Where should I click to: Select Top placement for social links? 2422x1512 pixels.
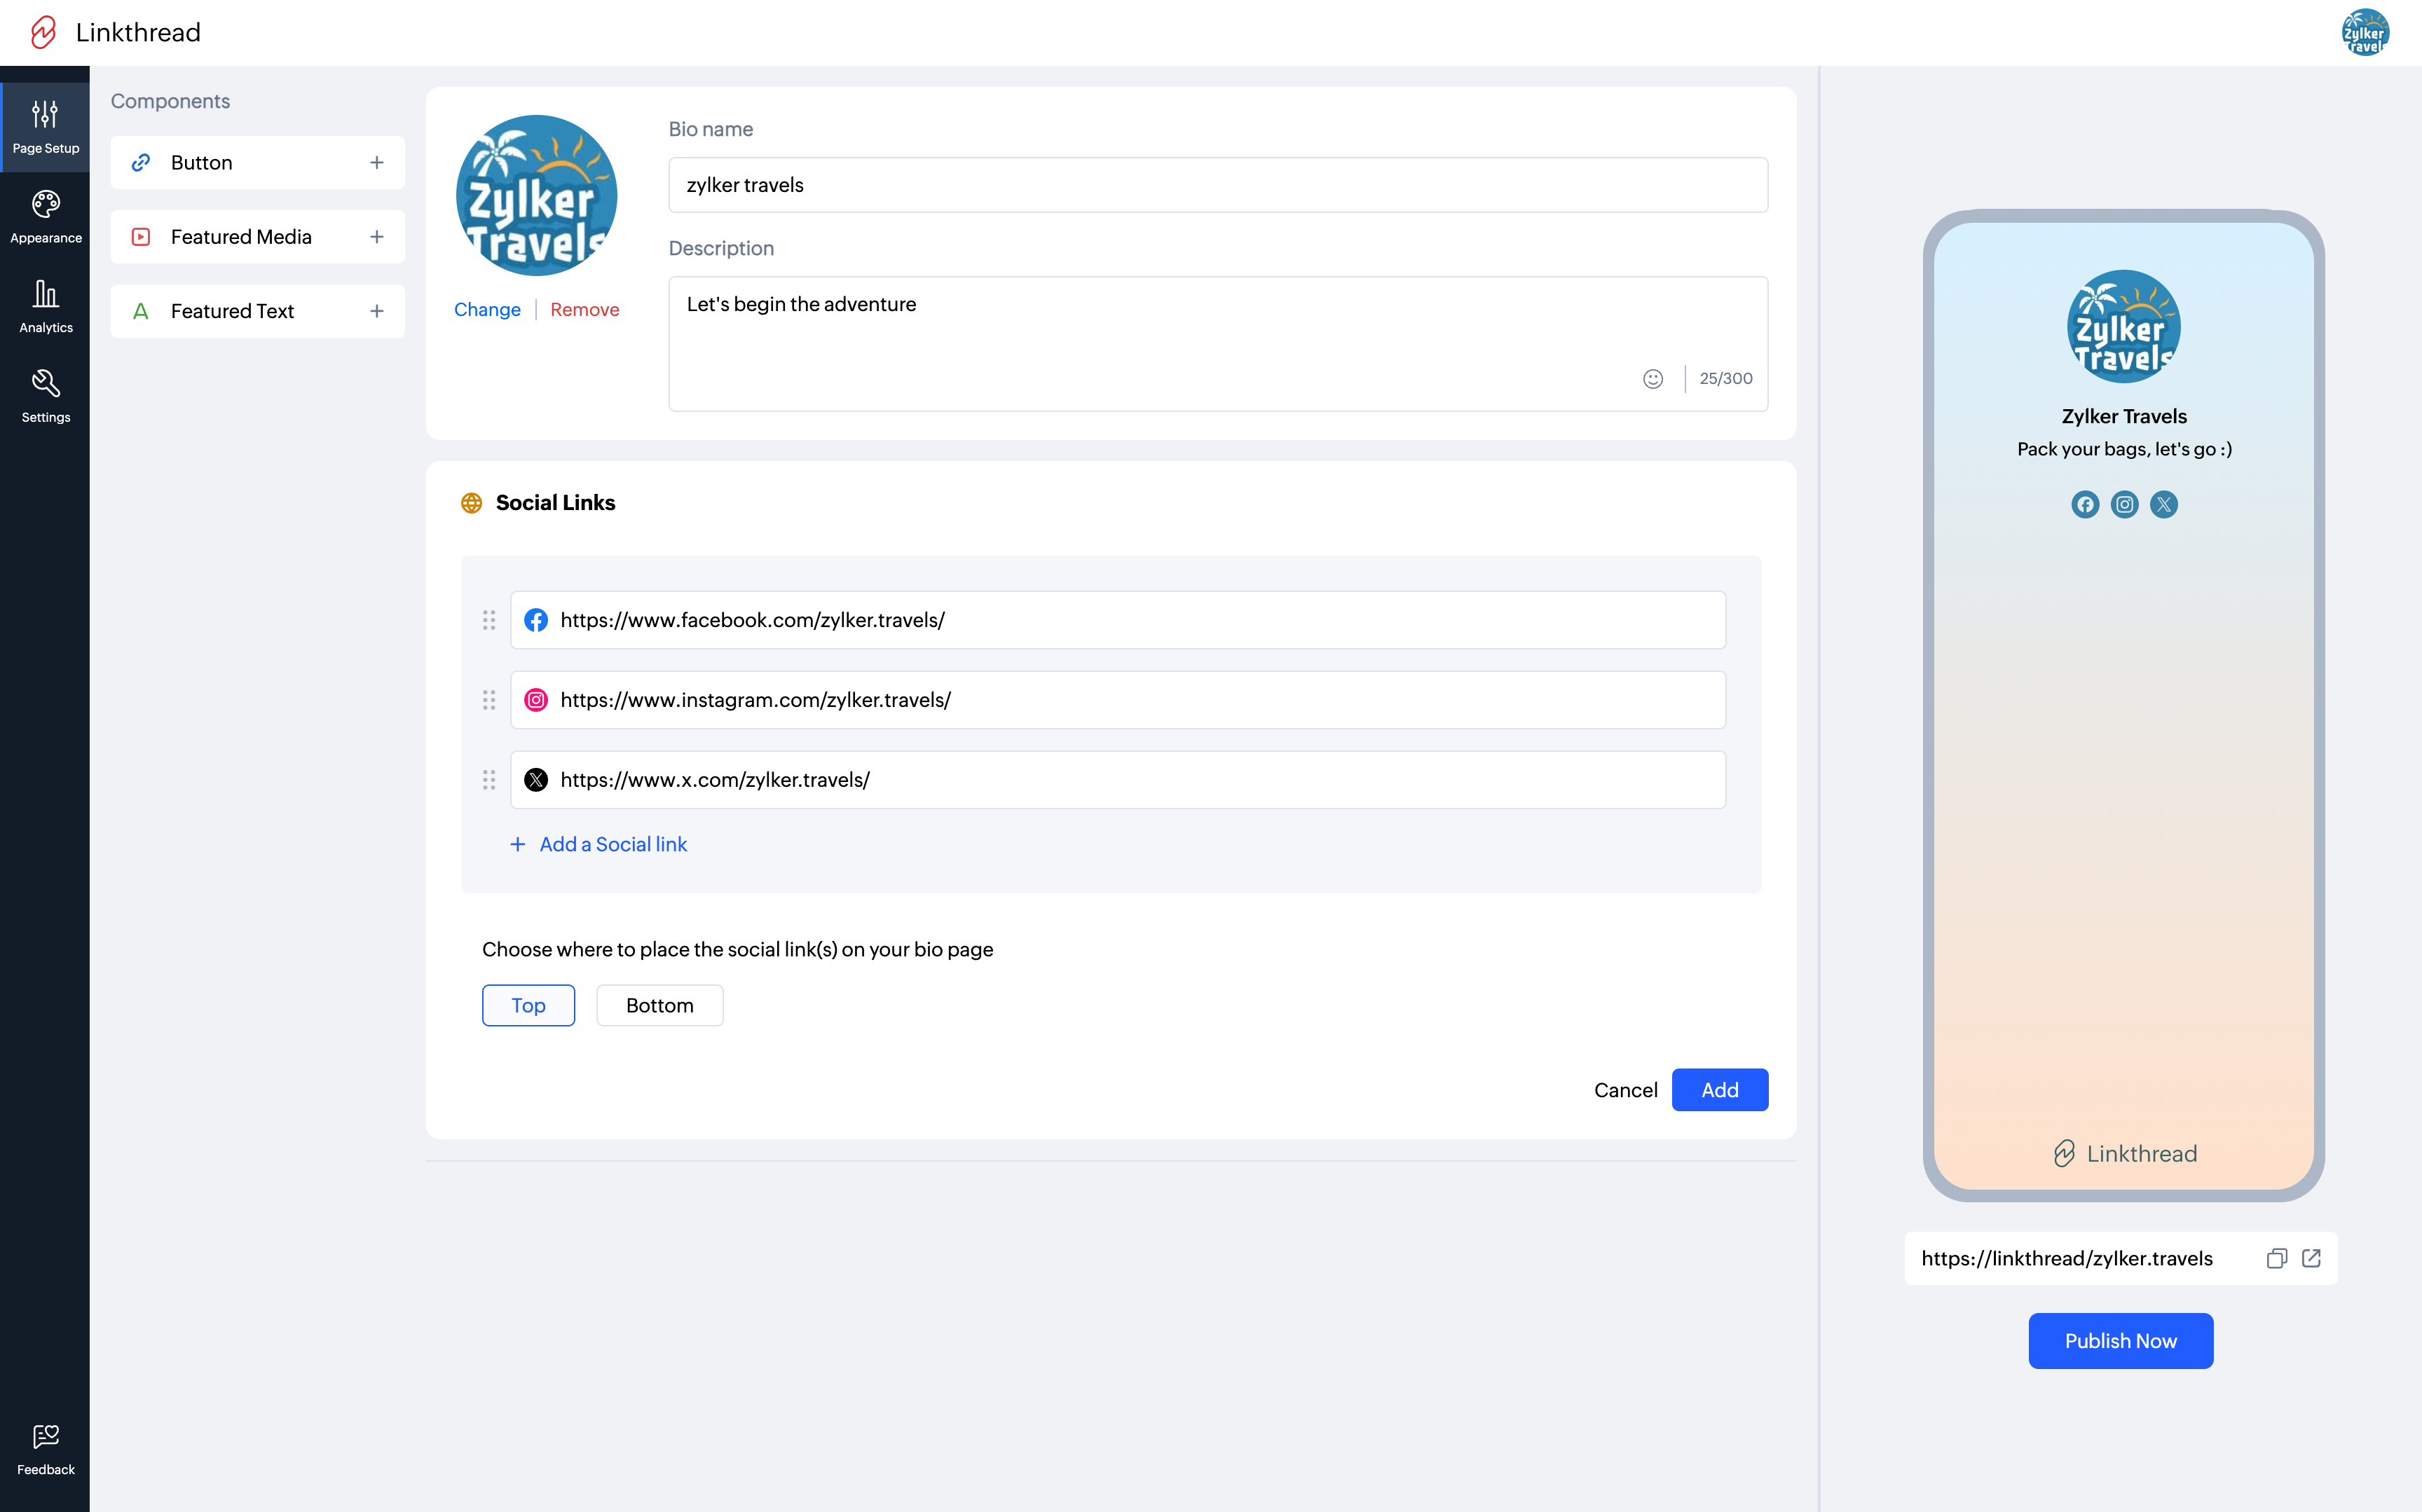tap(528, 1005)
